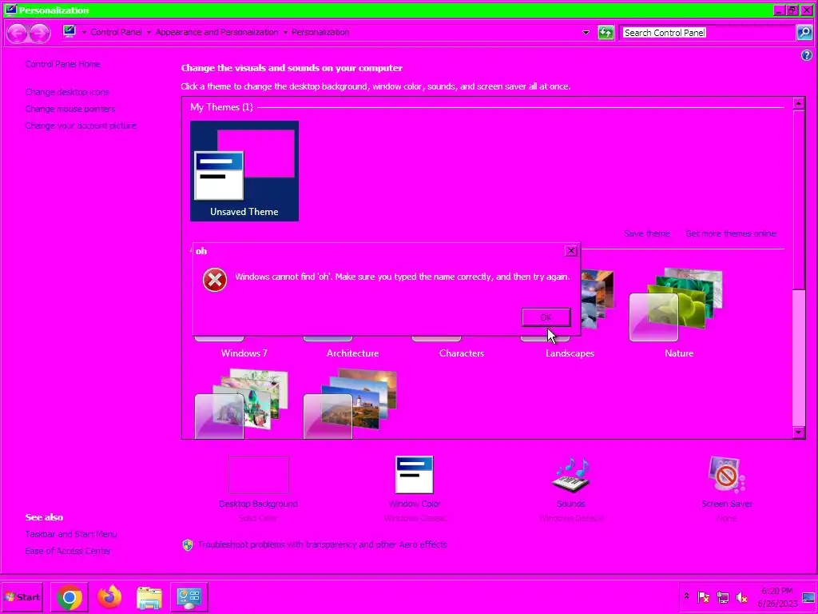Click the shield icon beside Troubleshoot link
This screenshot has height=614, width=818.
pos(188,545)
